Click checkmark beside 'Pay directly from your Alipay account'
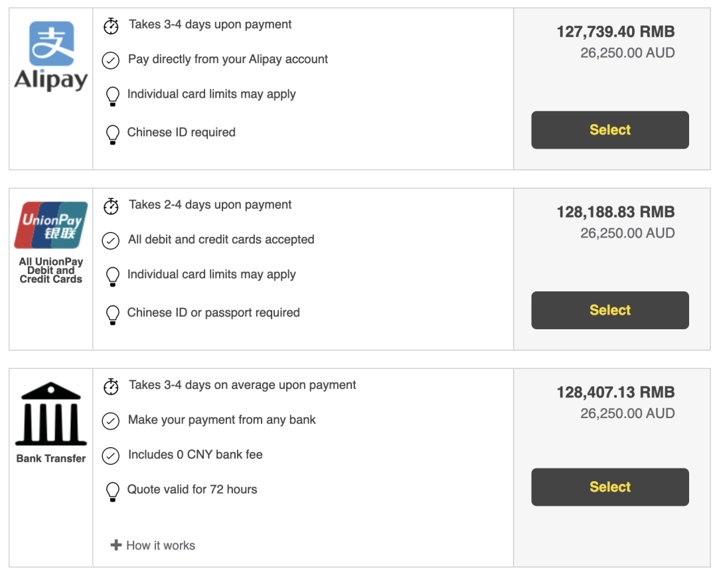Image resolution: width=717 pixels, height=574 pixels. tap(110, 60)
